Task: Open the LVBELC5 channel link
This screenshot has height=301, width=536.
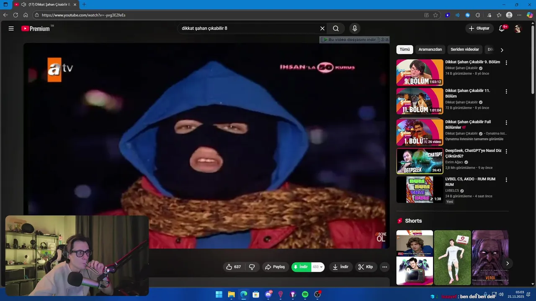Action: pyautogui.click(x=452, y=191)
